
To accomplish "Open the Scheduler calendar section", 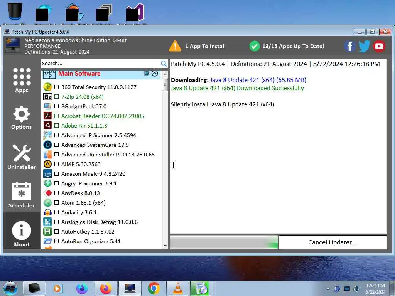I will click(22, 195).
